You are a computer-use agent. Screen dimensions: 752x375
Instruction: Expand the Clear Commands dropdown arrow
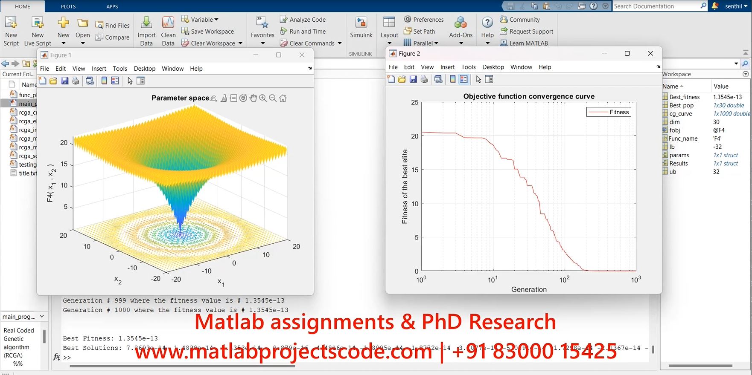(x=340, y=43)
